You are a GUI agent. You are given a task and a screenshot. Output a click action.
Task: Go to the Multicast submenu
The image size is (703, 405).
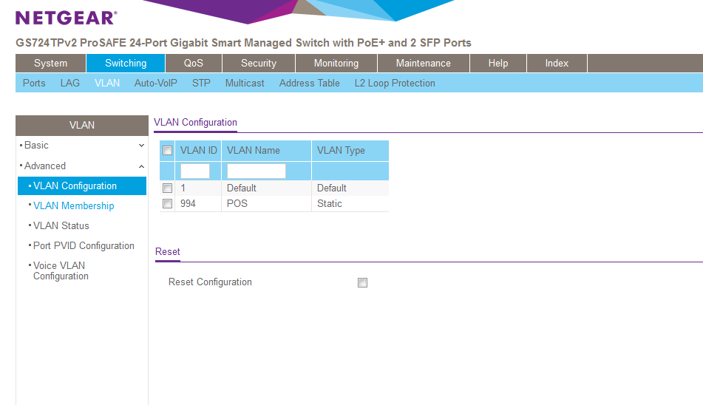[x=245, y=84]
